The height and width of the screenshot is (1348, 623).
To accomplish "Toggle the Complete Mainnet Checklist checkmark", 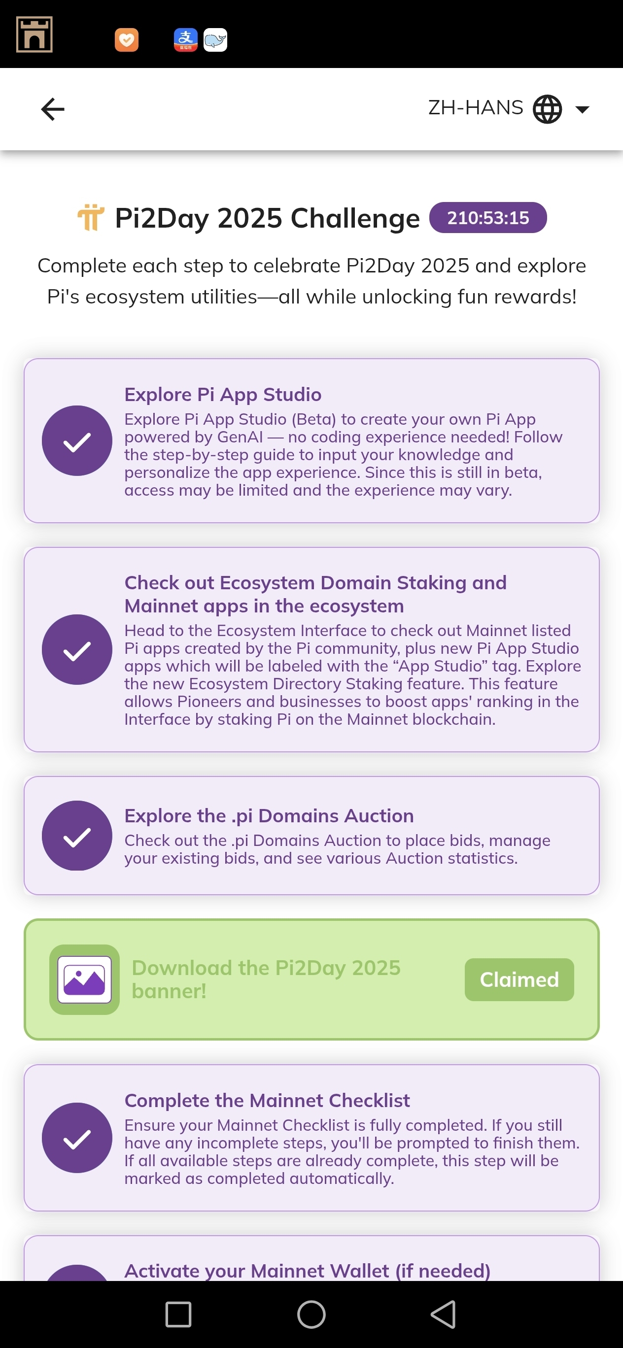I will (x=77, y=1138).
